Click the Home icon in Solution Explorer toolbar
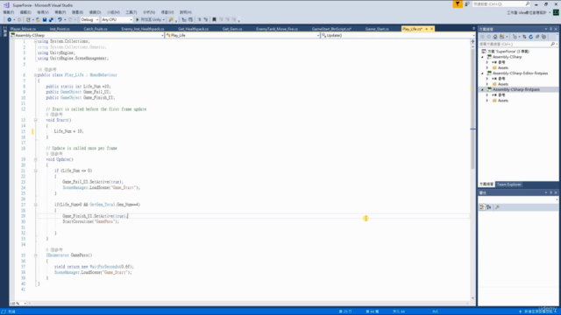Screen dimensions: 561x315 (495, 37)
